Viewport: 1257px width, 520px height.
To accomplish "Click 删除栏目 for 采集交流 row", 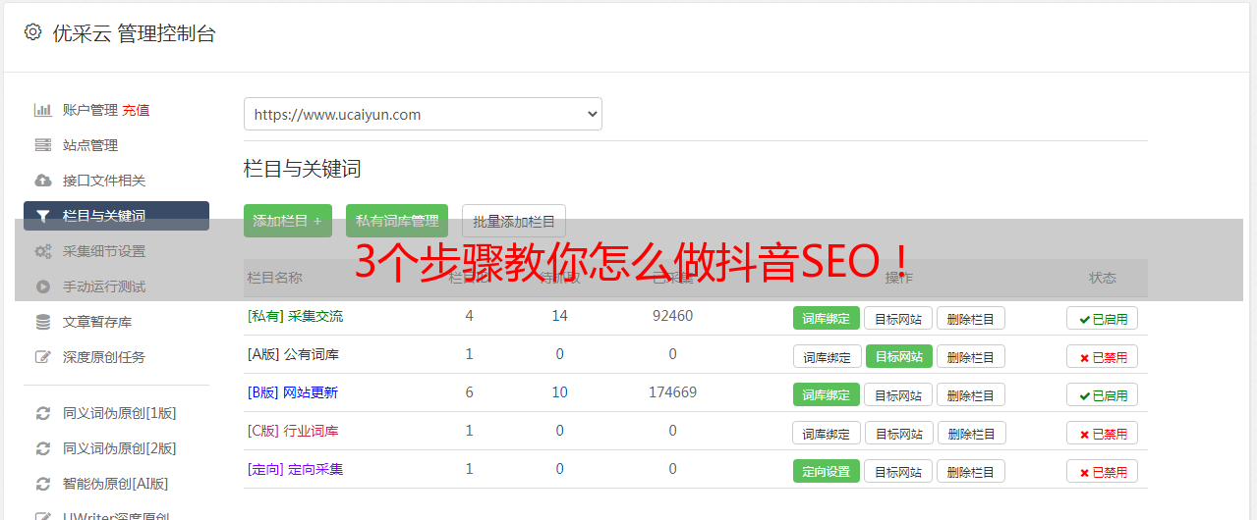I will pyautogui.click(x=971, y=318).
